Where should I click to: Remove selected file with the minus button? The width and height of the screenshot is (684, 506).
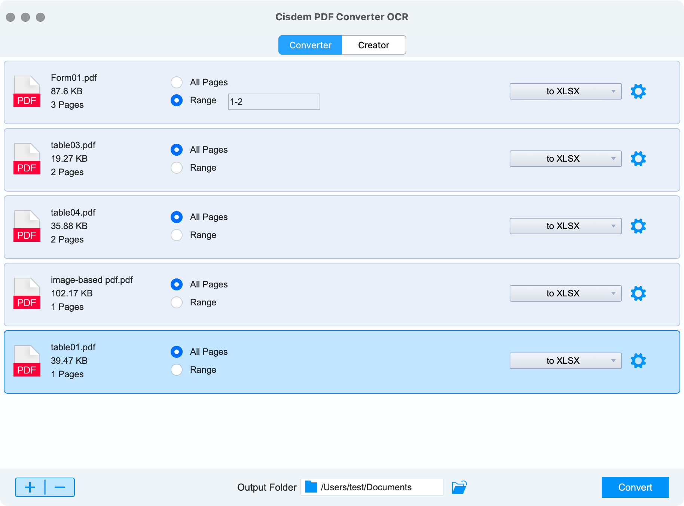(60, 487)
